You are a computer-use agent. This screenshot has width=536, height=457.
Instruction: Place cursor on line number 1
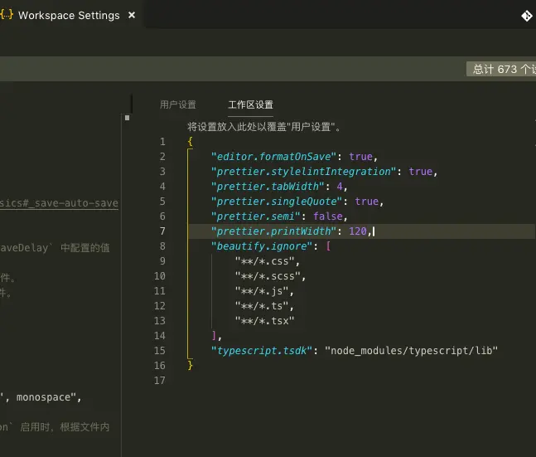[x=162, y=142]
